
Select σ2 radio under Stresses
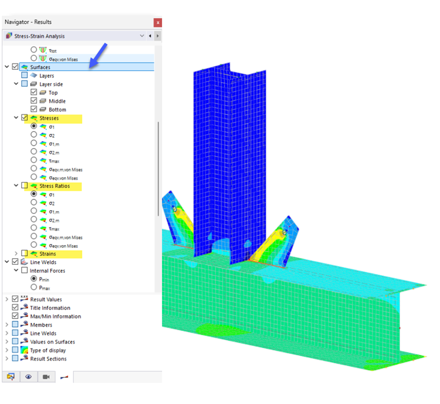click(34, 135)
